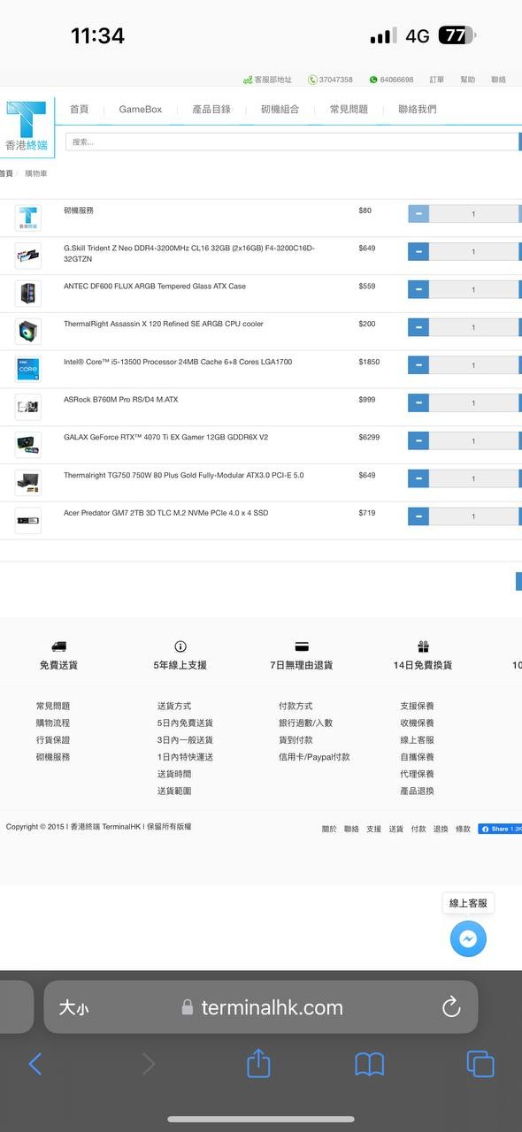This screenshot has width=522, height=1132.
Task: Decrease quantity of GALAX RTX 4070 Ti
Action: [418, 440]
